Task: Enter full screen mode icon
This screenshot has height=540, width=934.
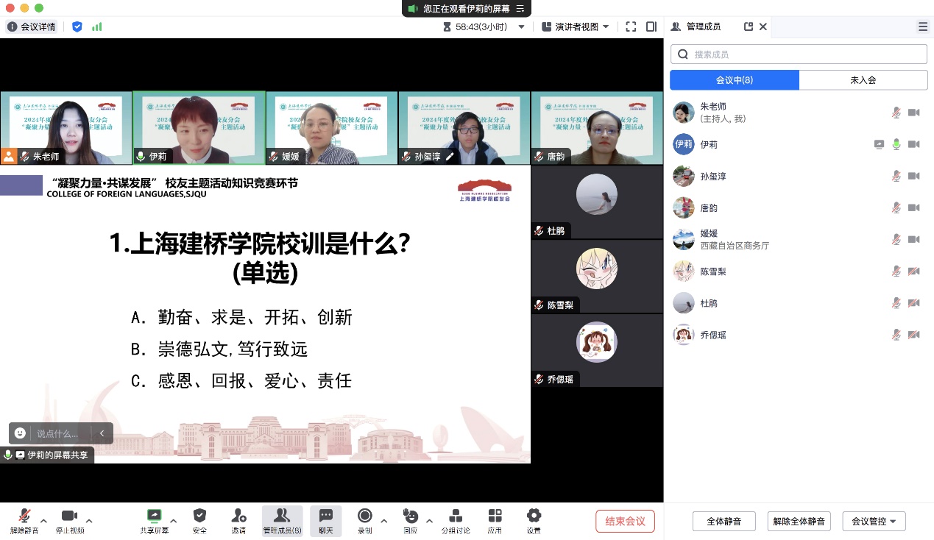Action: click(x=631, y=26)
